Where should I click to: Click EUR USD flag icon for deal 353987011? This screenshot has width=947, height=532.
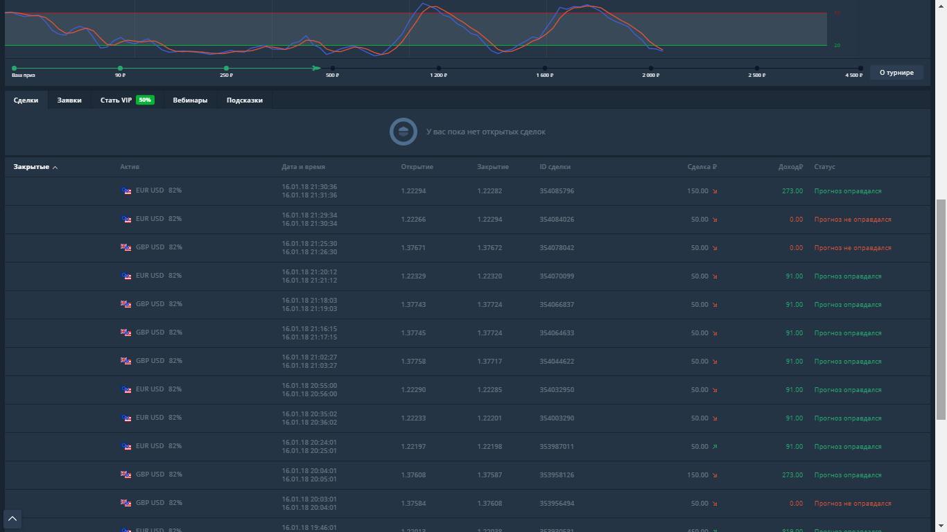tap(126, 446)
